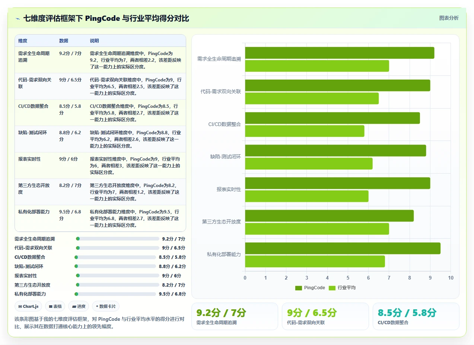Toggle the 行业平均 legend swatch
Screen dimensions: 474x345
(x=332, y=288)
